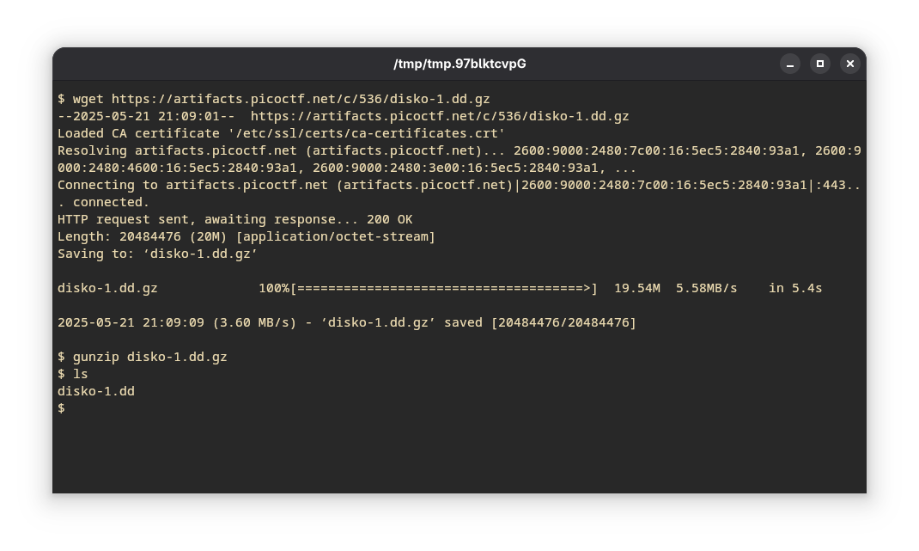
Task: Click the 5.58MB/s download speed
Action: 706,288
